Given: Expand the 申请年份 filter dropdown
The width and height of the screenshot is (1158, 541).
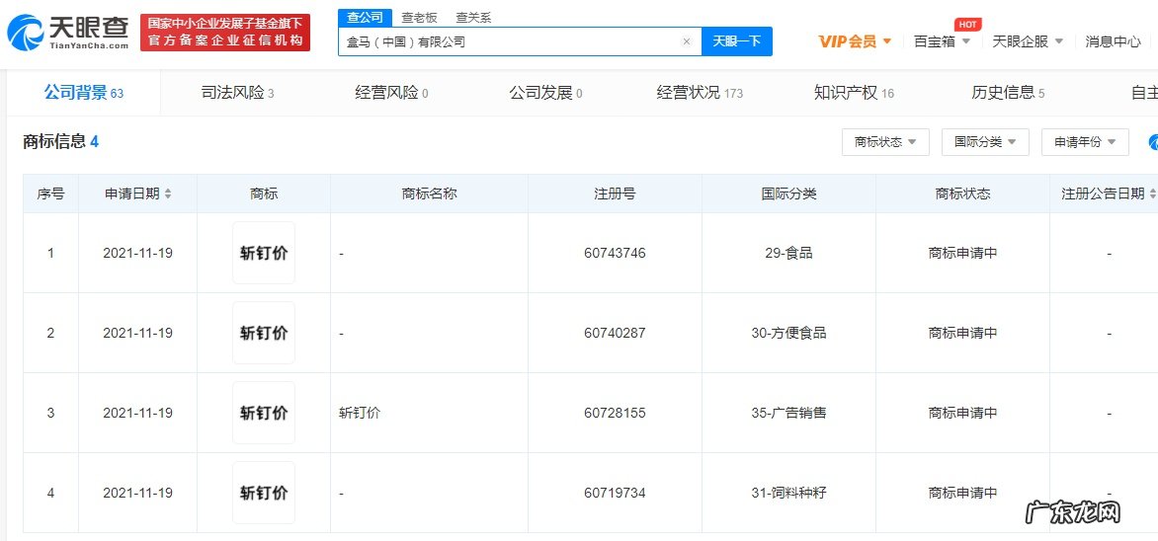Looking at the screenshot, I should coord(1085,142).
